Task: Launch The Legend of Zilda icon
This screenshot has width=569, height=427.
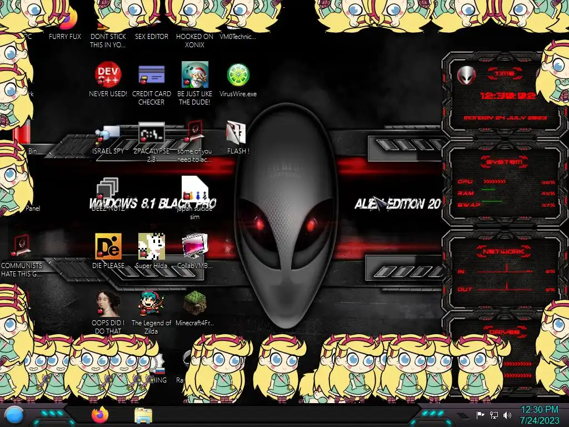Action: (x=151, y=304)
